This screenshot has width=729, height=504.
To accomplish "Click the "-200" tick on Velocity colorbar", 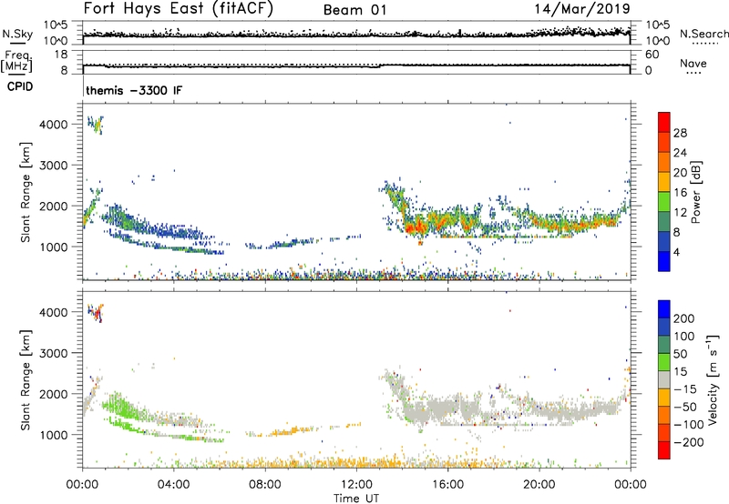I will (688, 442).
